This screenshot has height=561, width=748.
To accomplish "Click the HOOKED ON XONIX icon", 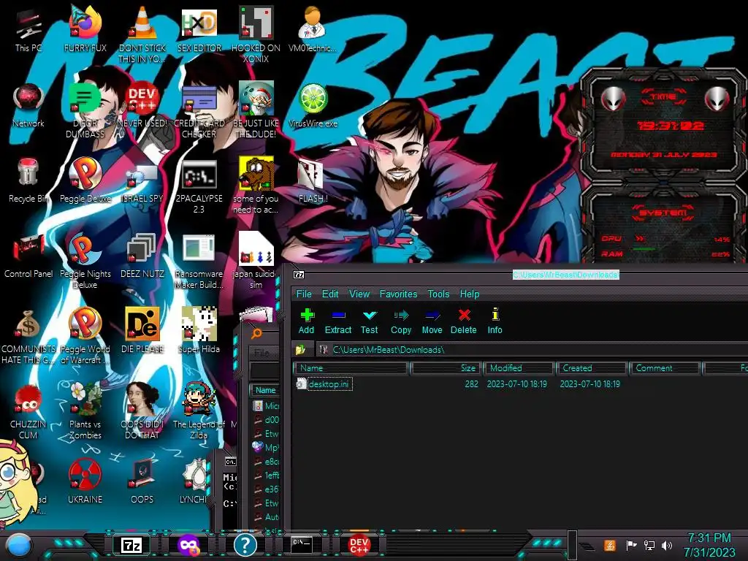I will 256,23.
